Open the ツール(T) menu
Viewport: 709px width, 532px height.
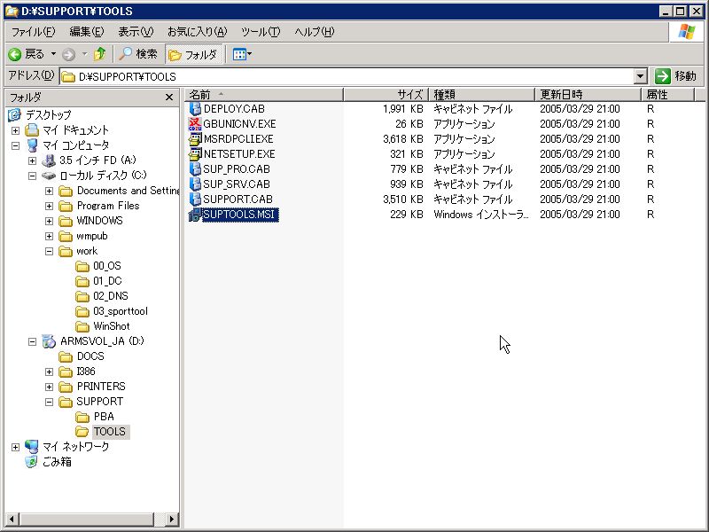point(261,32)
